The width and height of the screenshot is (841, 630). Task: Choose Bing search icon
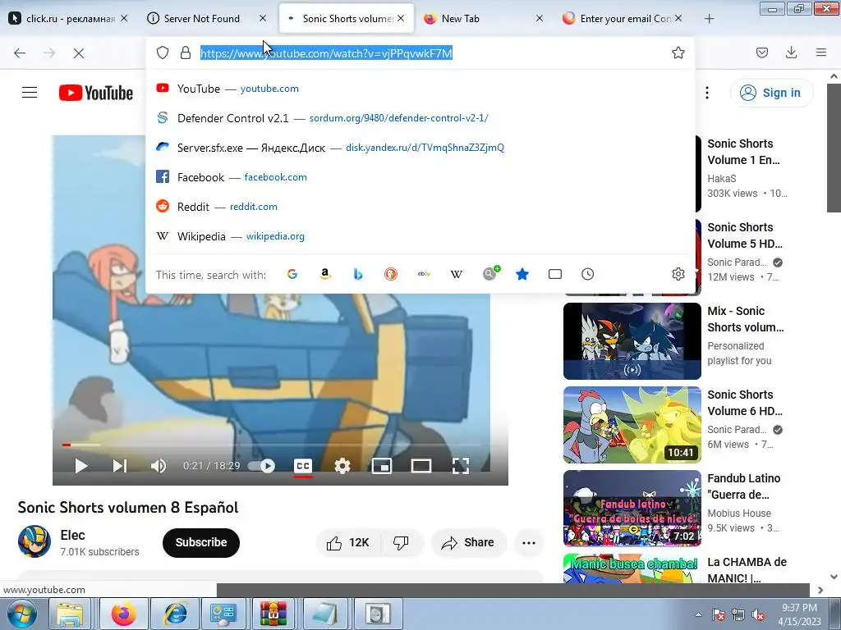358,274
